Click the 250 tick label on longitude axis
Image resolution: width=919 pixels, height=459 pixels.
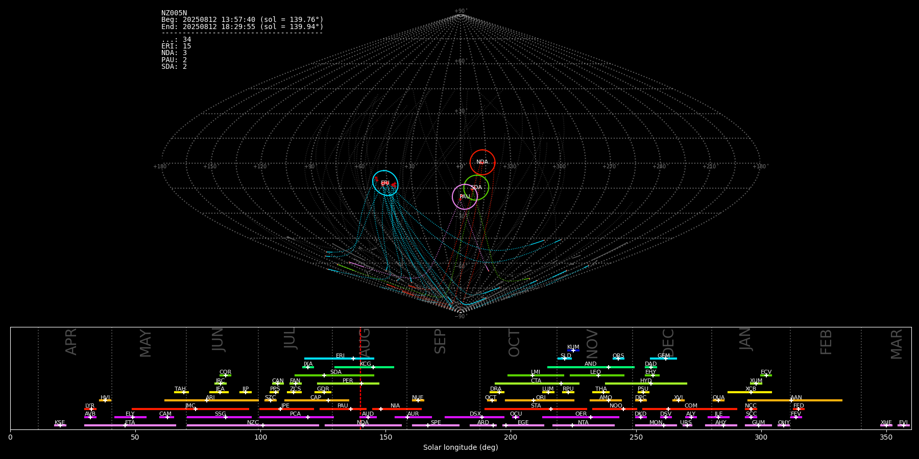[636, 438]
